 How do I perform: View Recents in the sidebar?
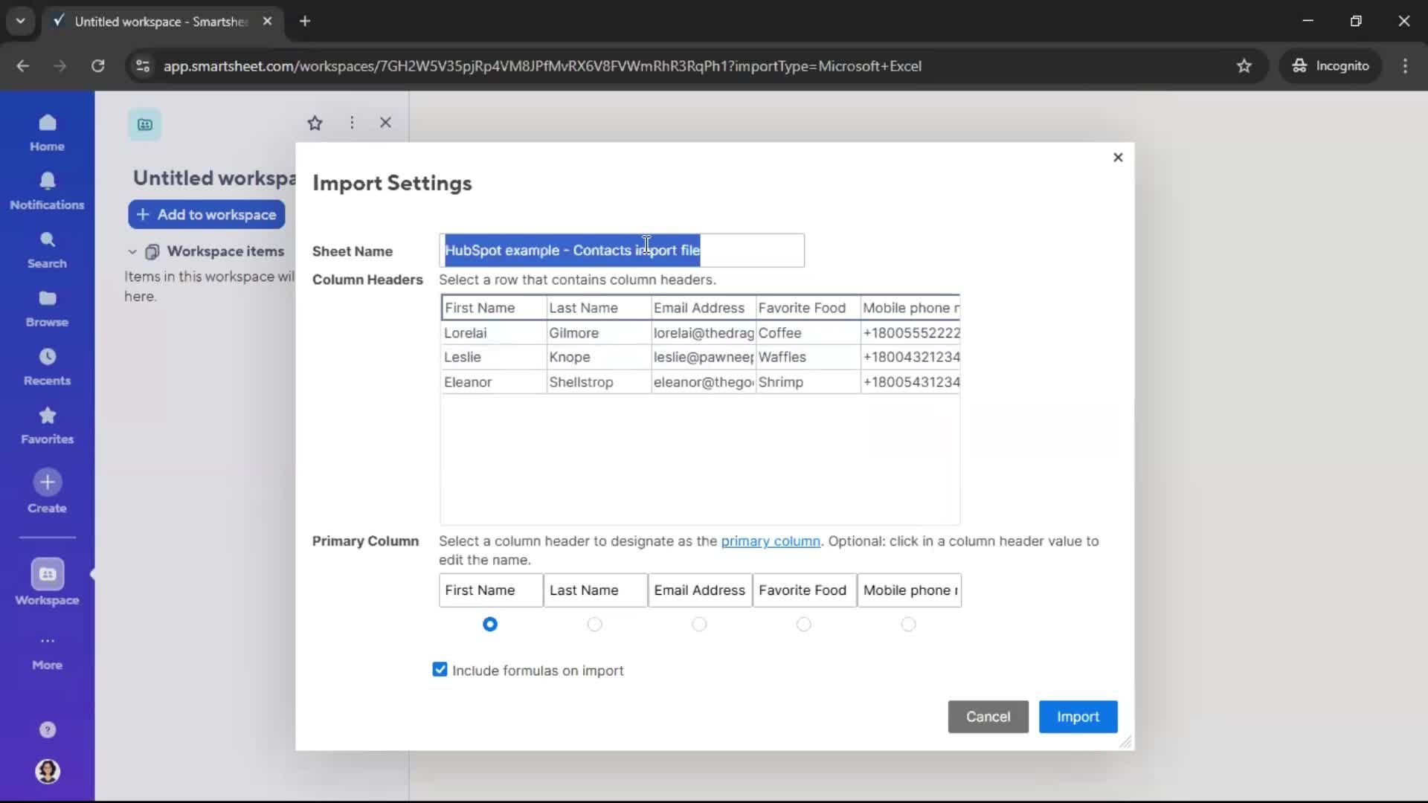47,366
